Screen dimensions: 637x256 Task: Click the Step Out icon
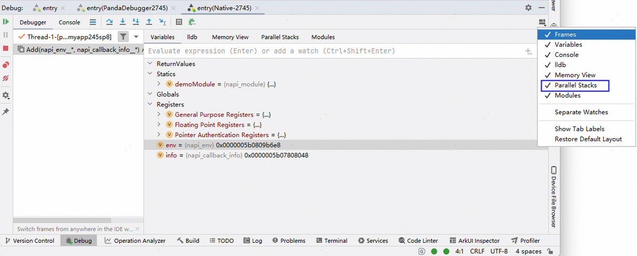(x=149, y=22)
